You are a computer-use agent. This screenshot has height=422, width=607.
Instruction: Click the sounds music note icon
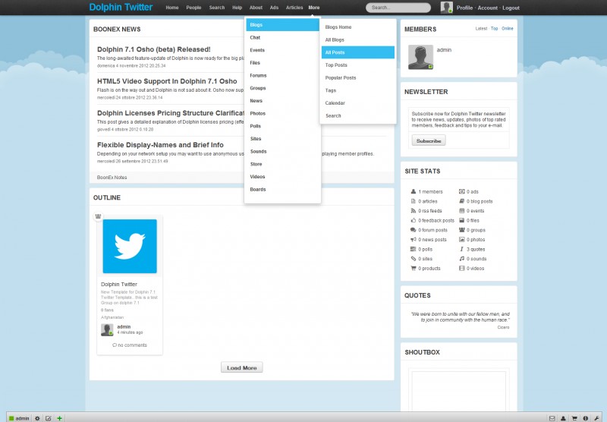[461, 259]
